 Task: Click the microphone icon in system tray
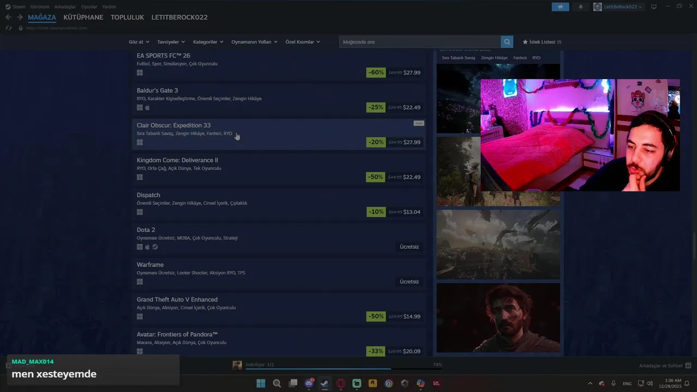click(x=614, y=383)
